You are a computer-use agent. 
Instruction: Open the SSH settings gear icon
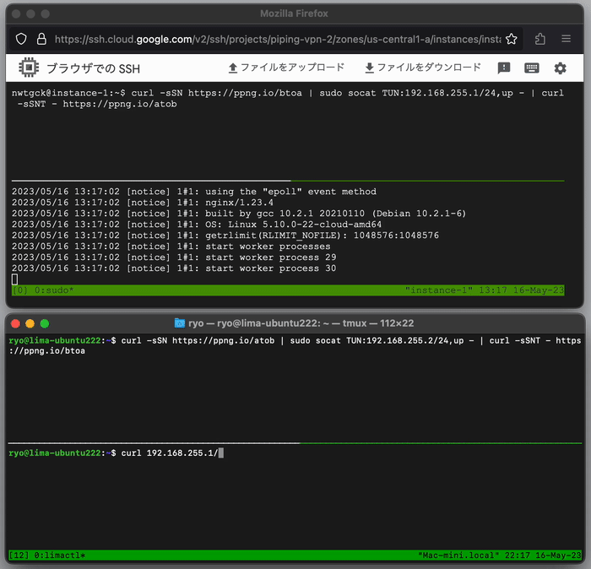click(x=560, y=68)
